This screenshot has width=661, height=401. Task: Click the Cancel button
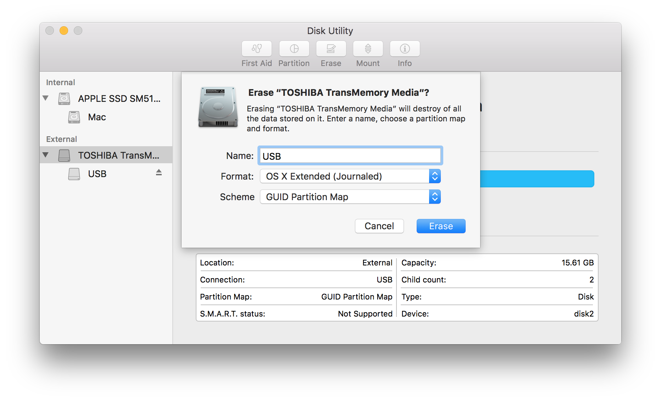379,226
